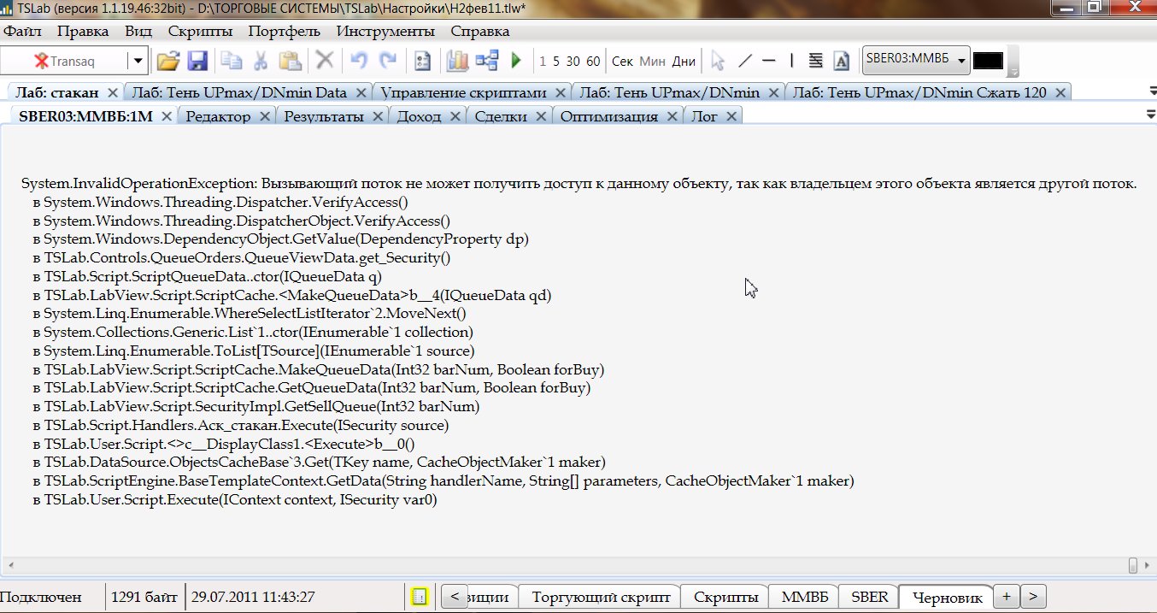Save workspace with the floppy disk icon
1157x613 pixels.
point(197,61)
